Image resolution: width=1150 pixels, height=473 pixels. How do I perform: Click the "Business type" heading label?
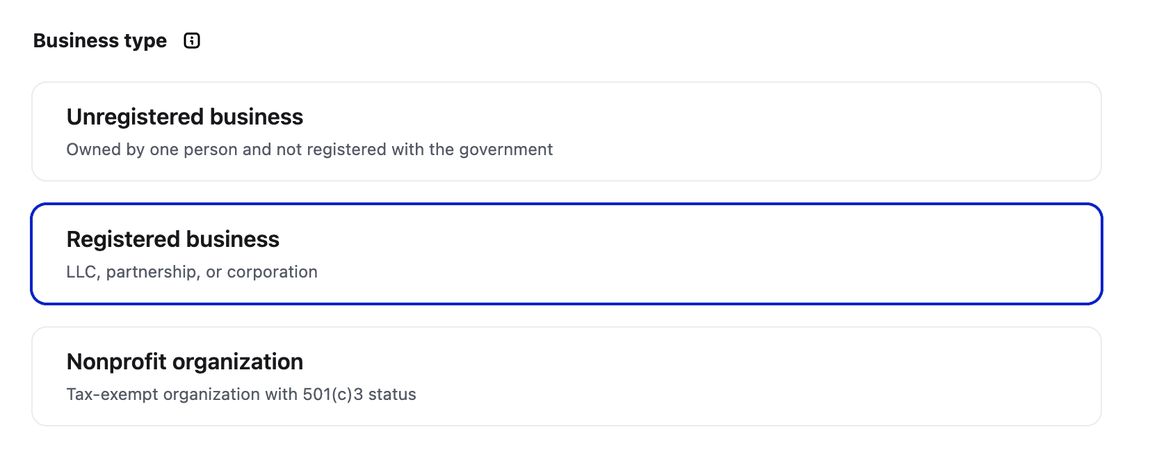pyautogui.click(x=100, y=40)
